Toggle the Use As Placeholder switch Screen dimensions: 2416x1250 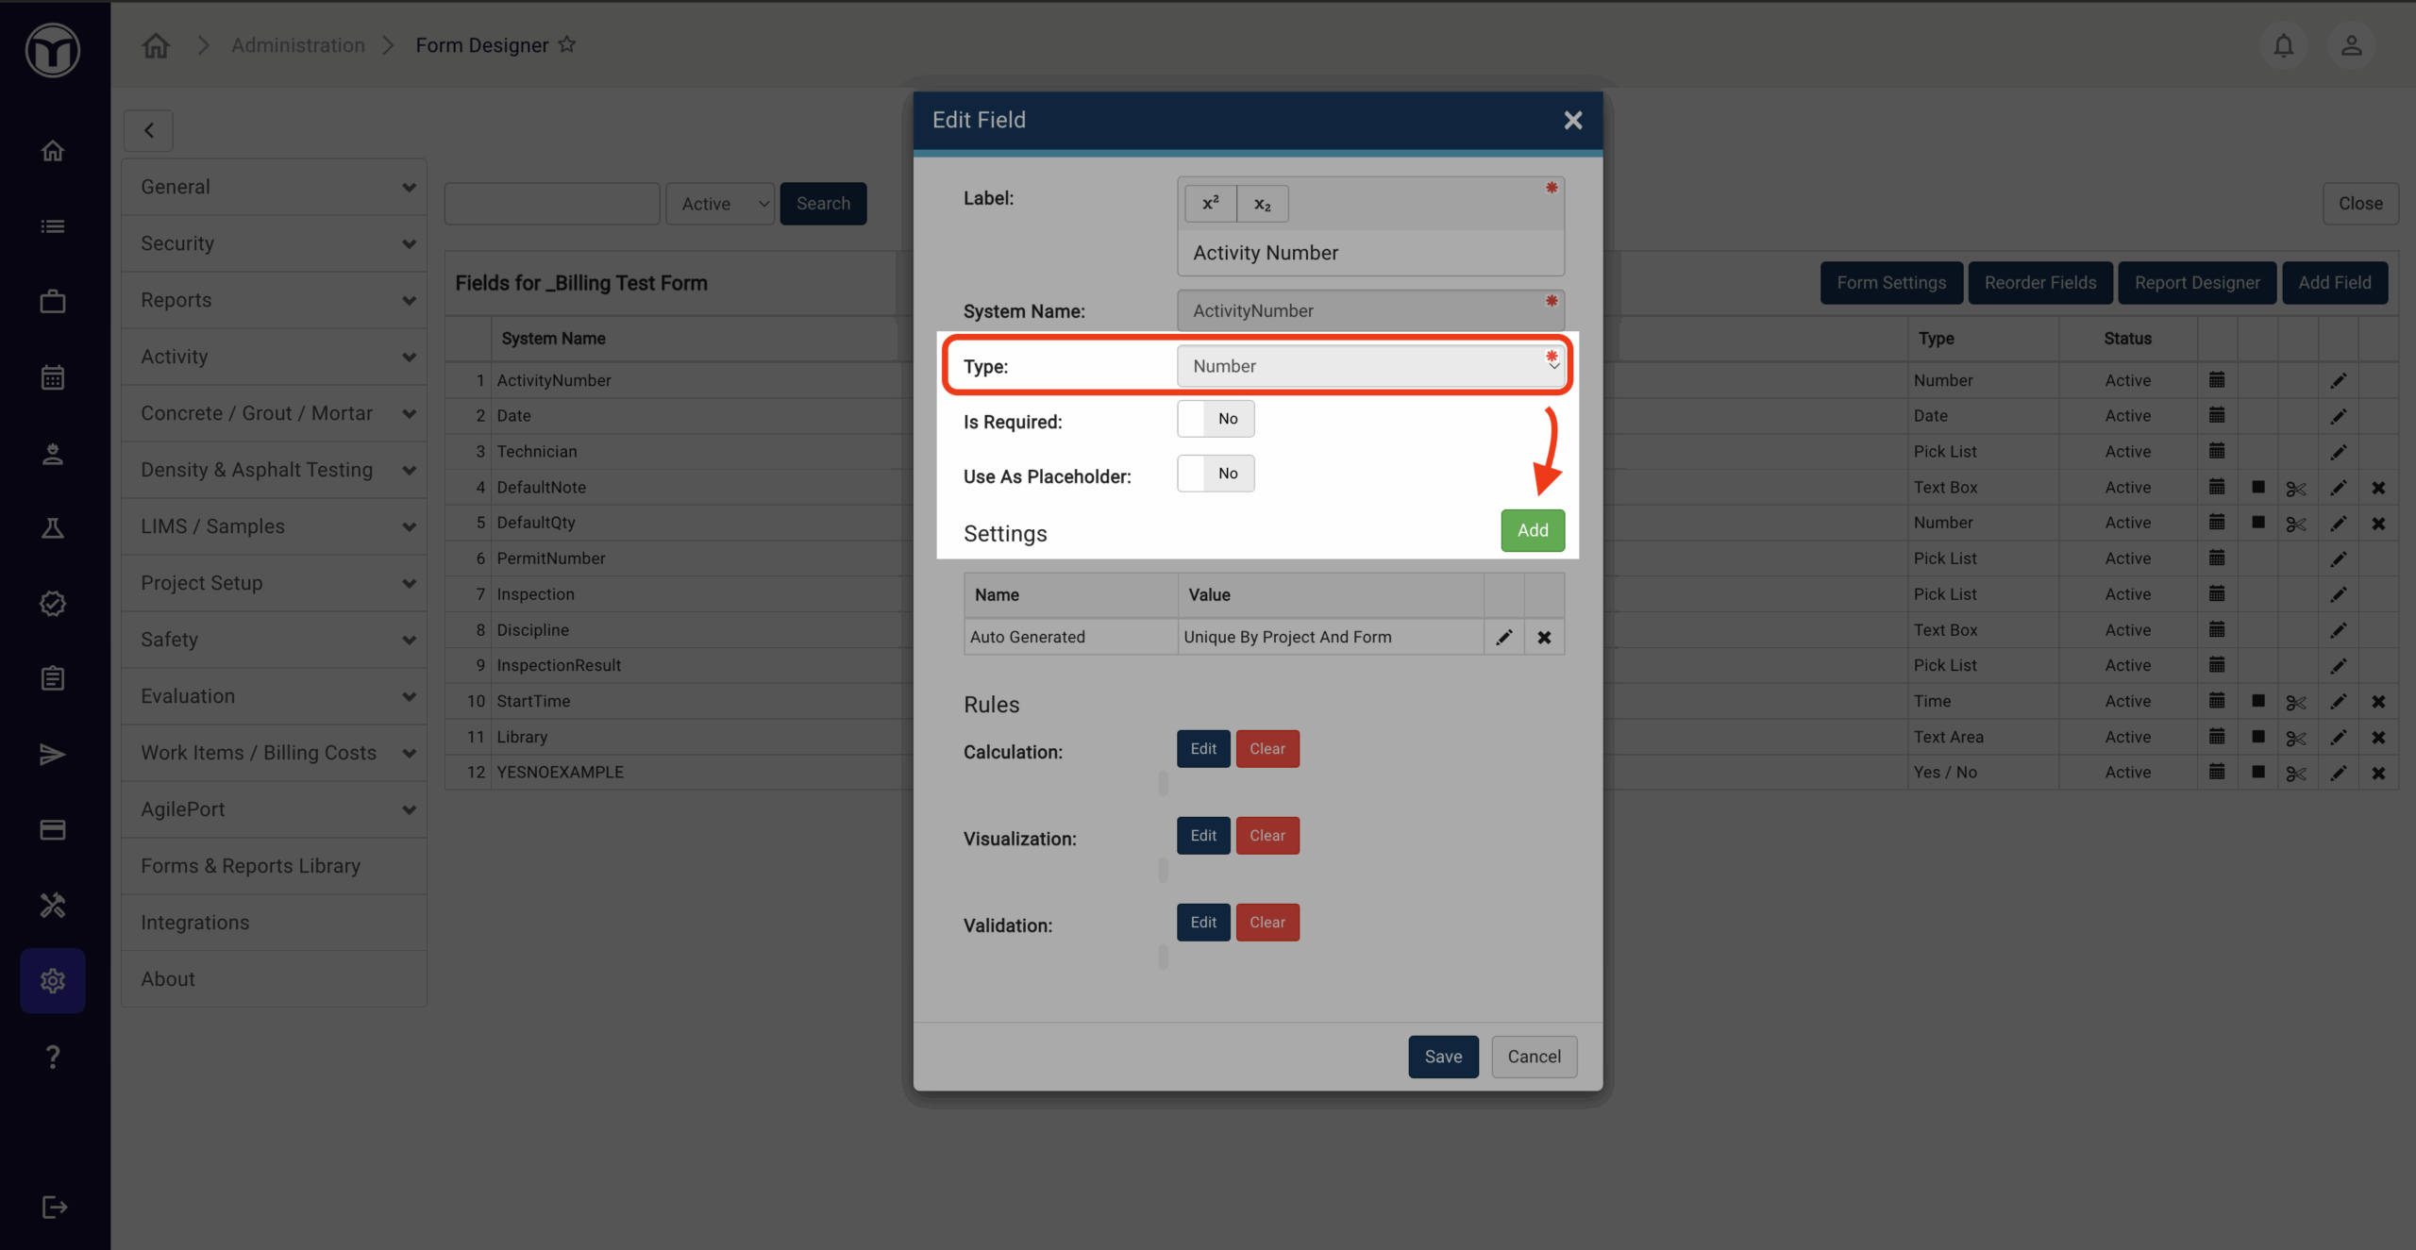(1216, 474)
